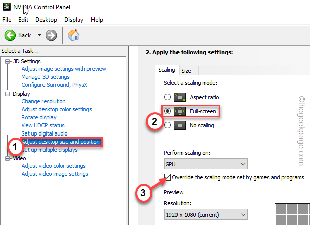Toggle Override the scaling mode checkbox

[x=168, y=177]
